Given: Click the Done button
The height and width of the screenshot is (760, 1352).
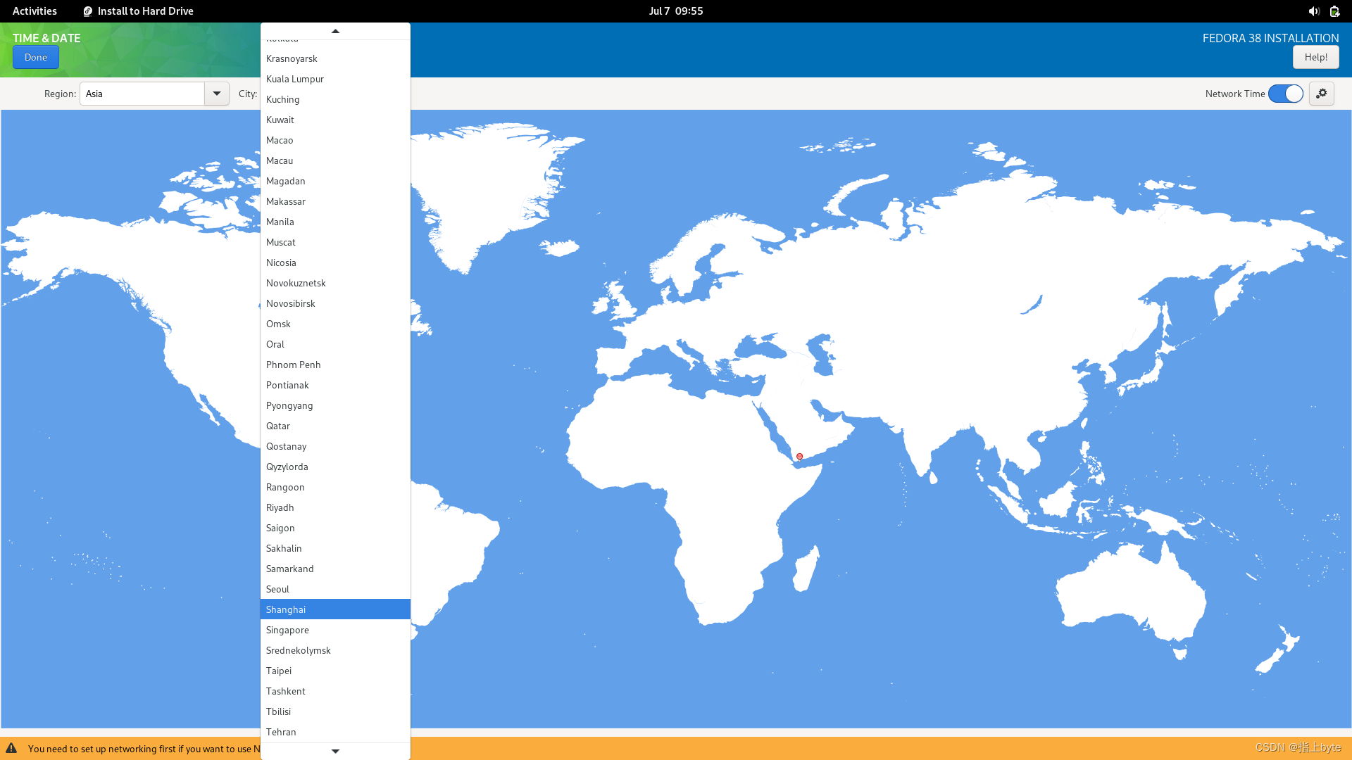Looking at the screenshot, I should coord(35,57).
